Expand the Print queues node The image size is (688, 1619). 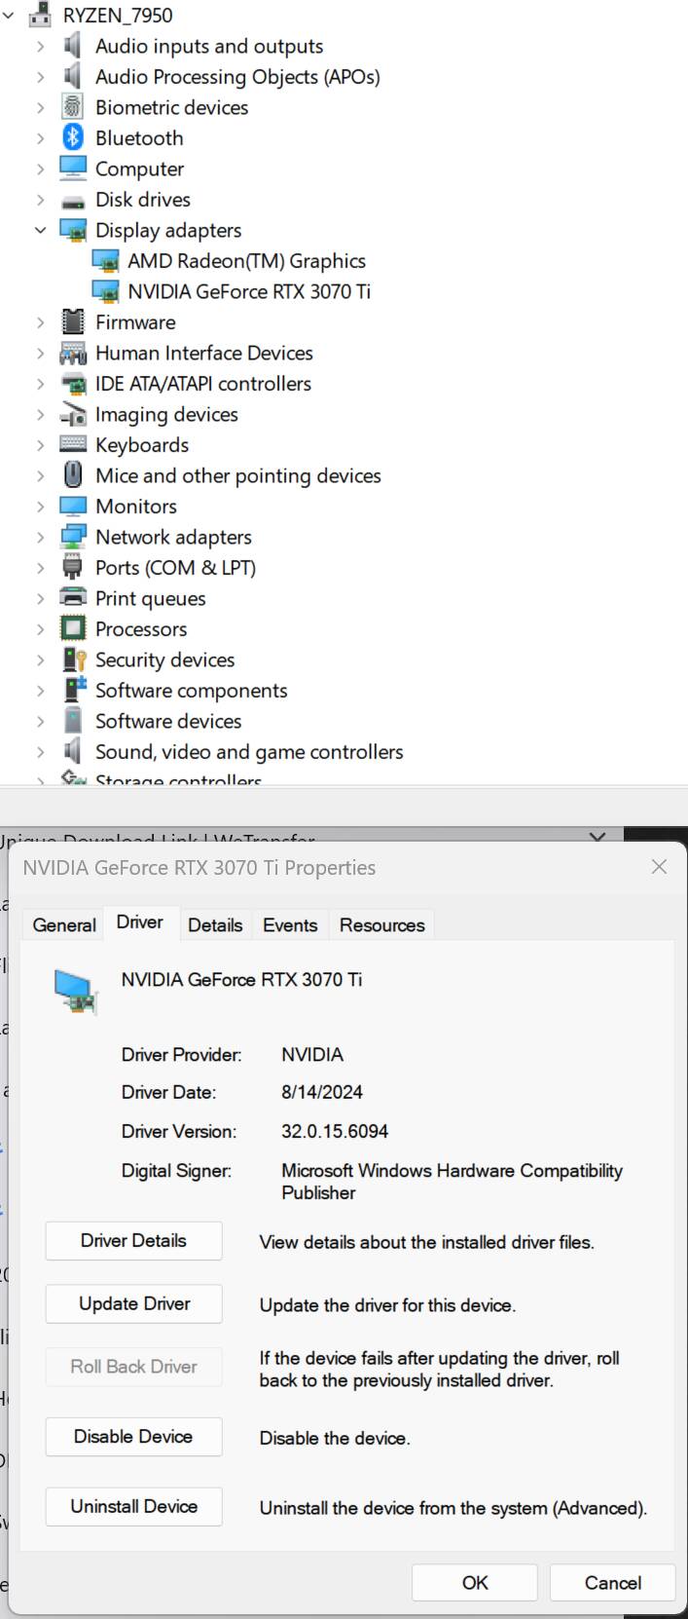pos(40,598)
